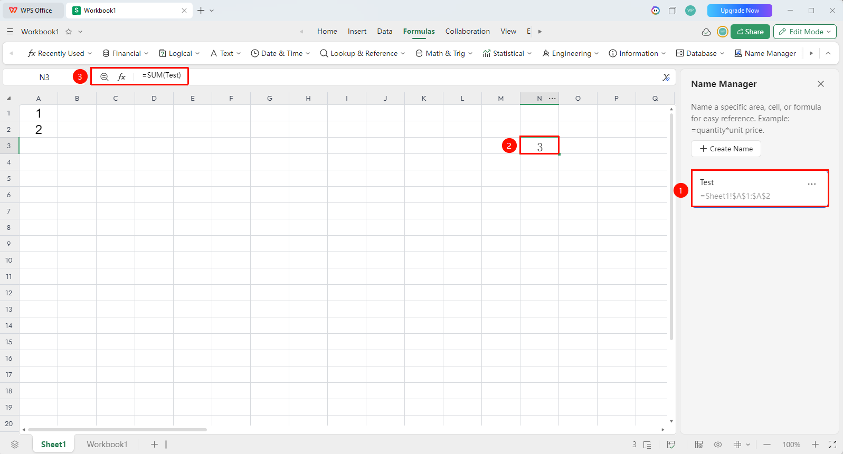This screenshot has width=843, height=454.
Task: Click the zoom magnifier icon in formula bar
Action: 105,77
